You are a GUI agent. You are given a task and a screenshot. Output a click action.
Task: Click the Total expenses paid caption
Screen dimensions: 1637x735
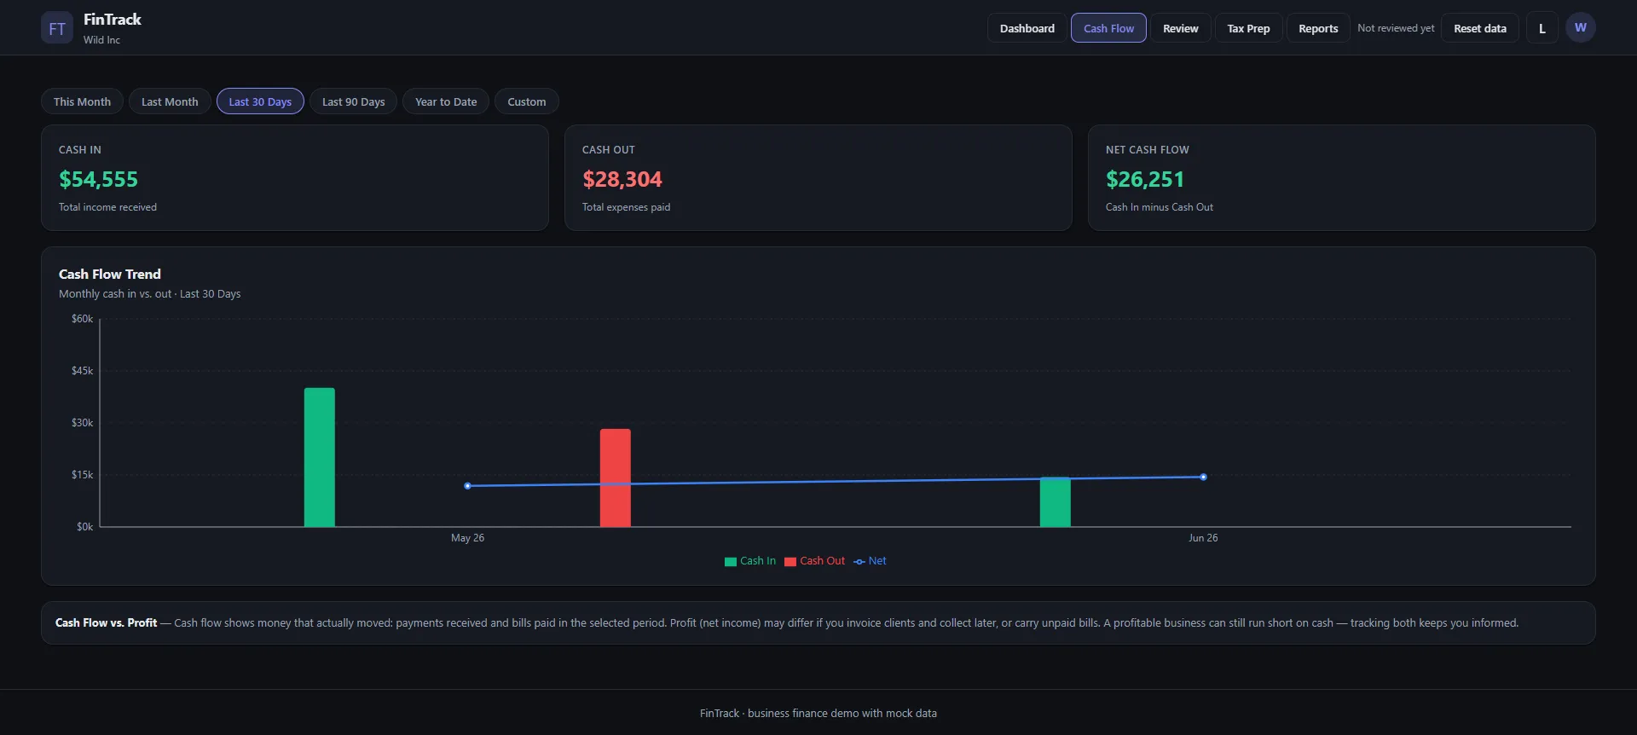point(626,207)
